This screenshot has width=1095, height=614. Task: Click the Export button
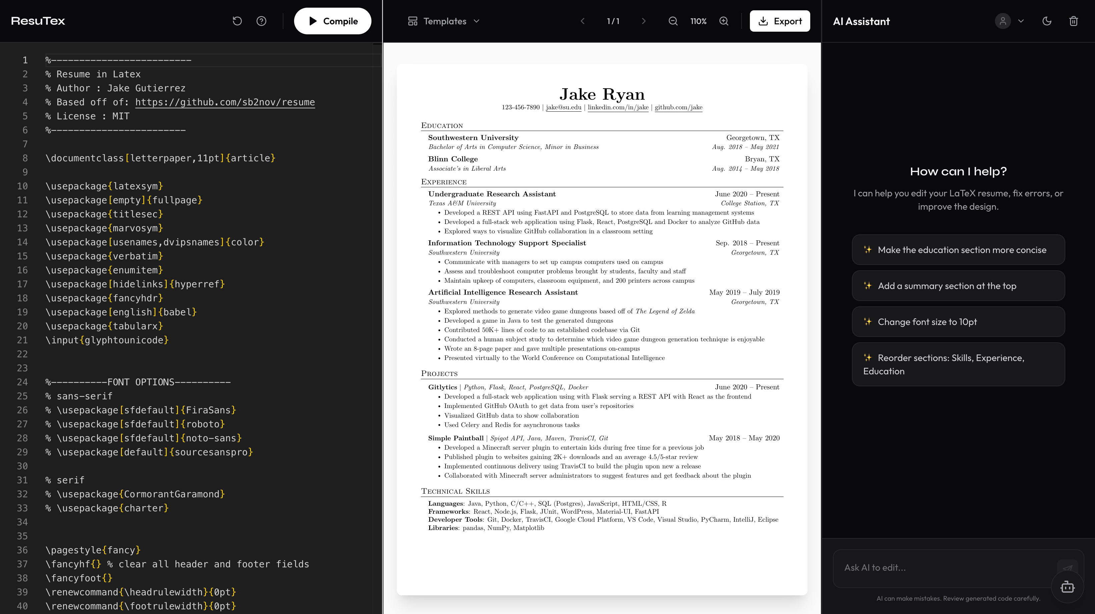pos(780,21)
